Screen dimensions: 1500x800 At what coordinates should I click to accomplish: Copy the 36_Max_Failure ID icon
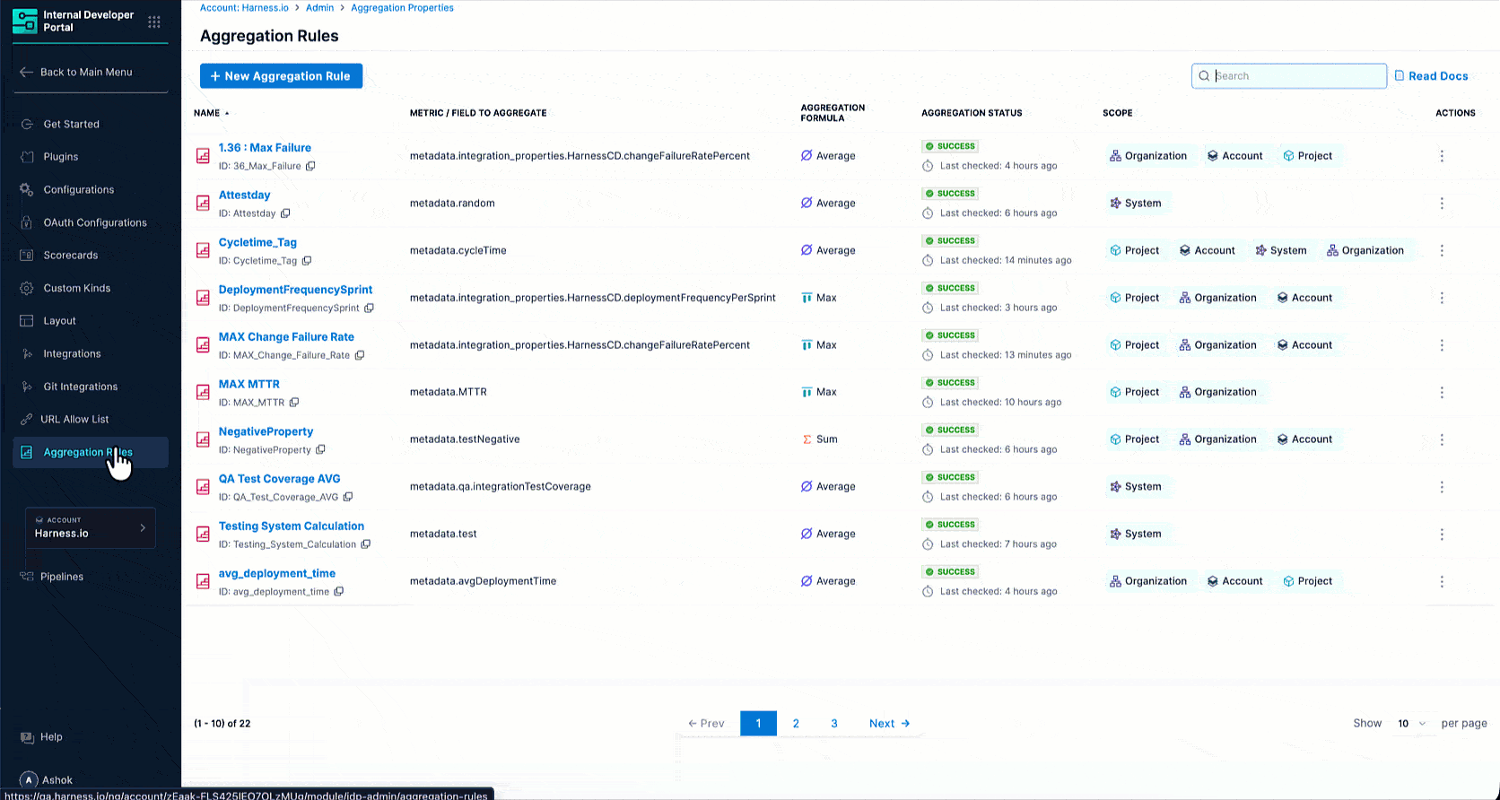310,166
